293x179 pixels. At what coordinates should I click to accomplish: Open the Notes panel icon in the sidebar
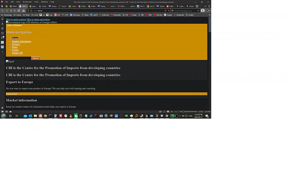point(2,28)
